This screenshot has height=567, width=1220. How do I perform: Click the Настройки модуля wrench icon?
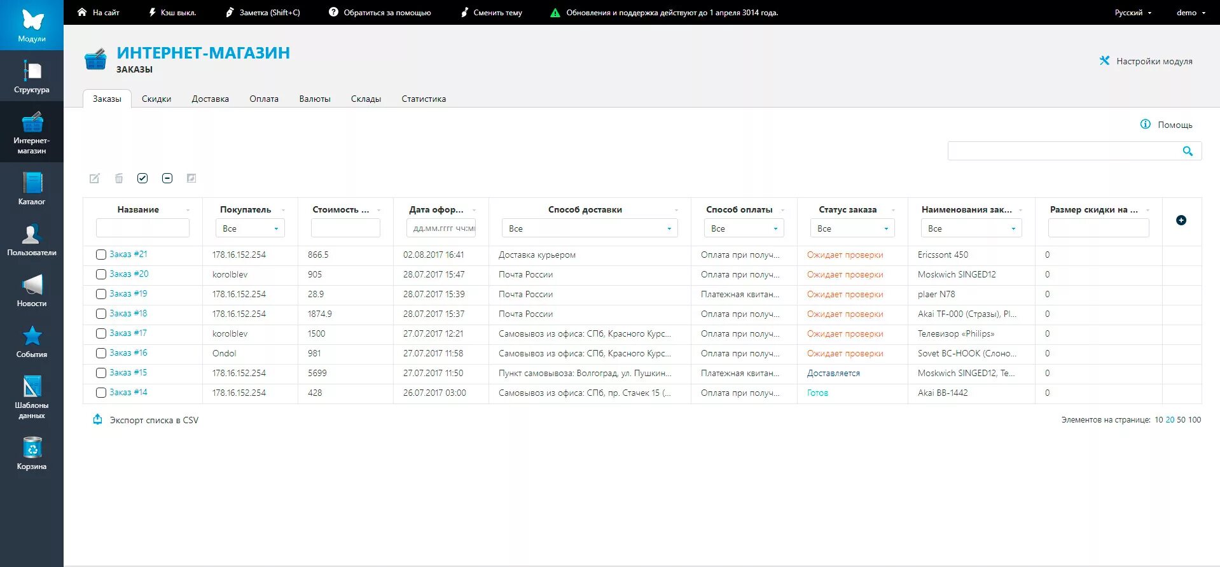[1104, 60]
